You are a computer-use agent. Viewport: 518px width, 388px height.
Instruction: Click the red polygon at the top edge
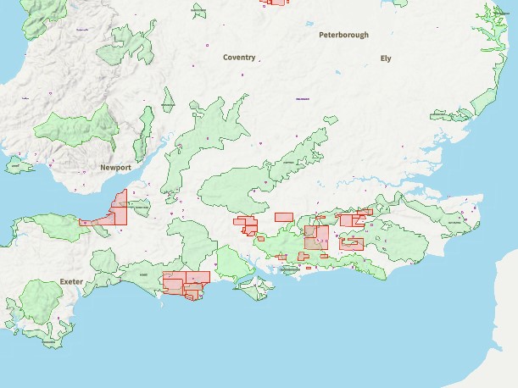(276, 2)
